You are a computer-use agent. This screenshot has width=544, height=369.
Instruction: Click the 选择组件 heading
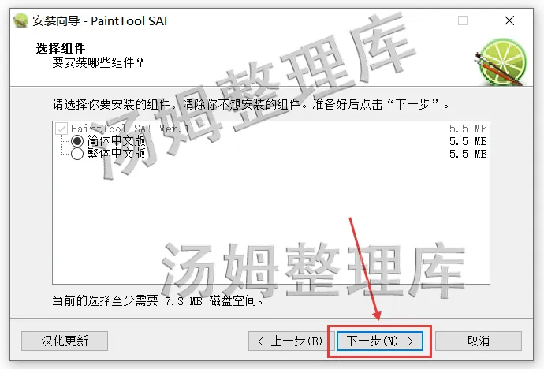point(61,48)
